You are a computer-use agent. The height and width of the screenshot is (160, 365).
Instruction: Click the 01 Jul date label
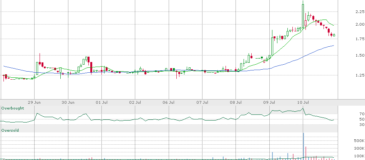point(102,103)
